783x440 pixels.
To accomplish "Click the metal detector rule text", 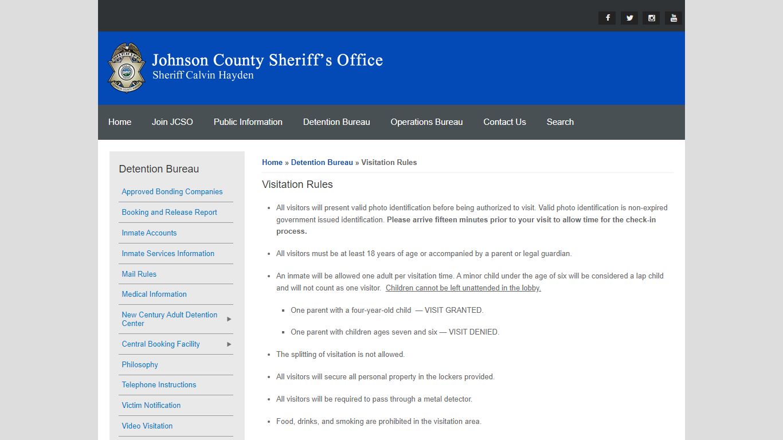I will coord(374,399).
